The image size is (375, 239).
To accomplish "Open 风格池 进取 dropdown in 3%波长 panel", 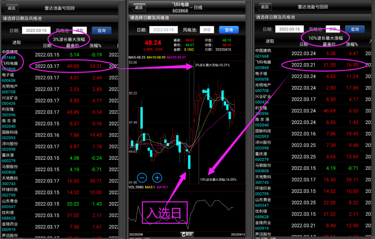I will click(x=80, y=31).
